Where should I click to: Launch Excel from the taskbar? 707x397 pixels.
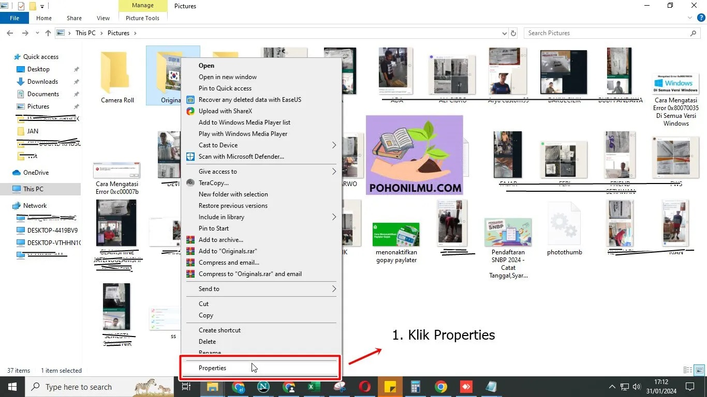pos(312,387)
